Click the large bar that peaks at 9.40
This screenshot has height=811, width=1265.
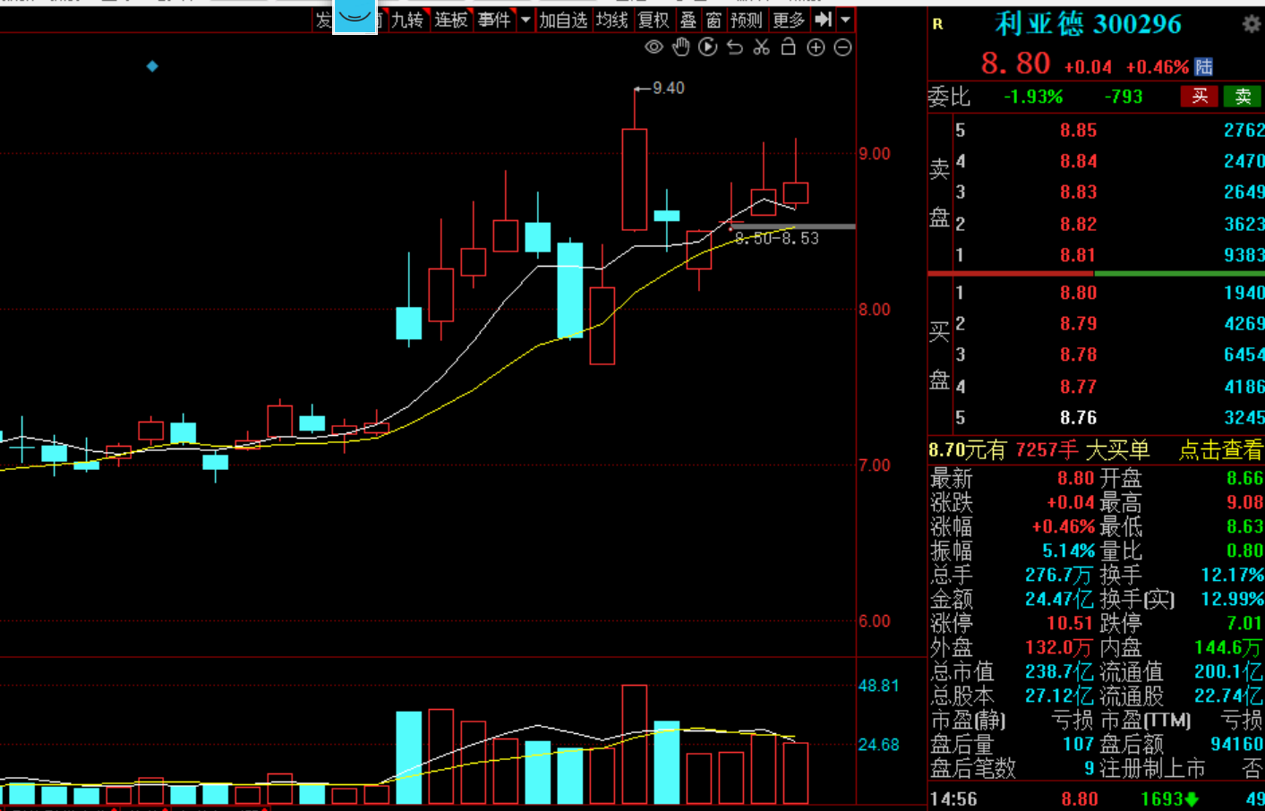coord(635,179)
